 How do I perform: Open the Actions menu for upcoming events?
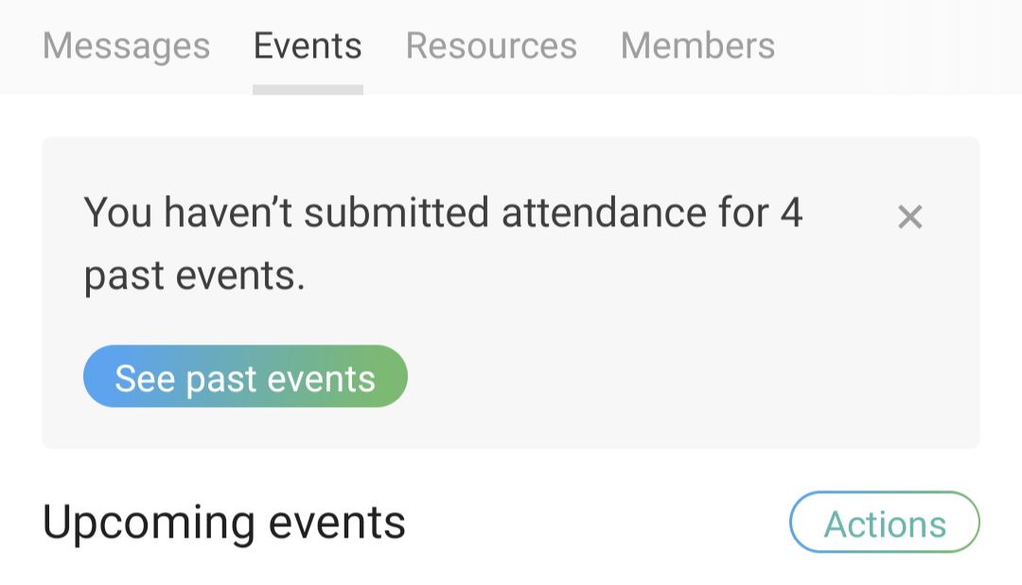884,523
